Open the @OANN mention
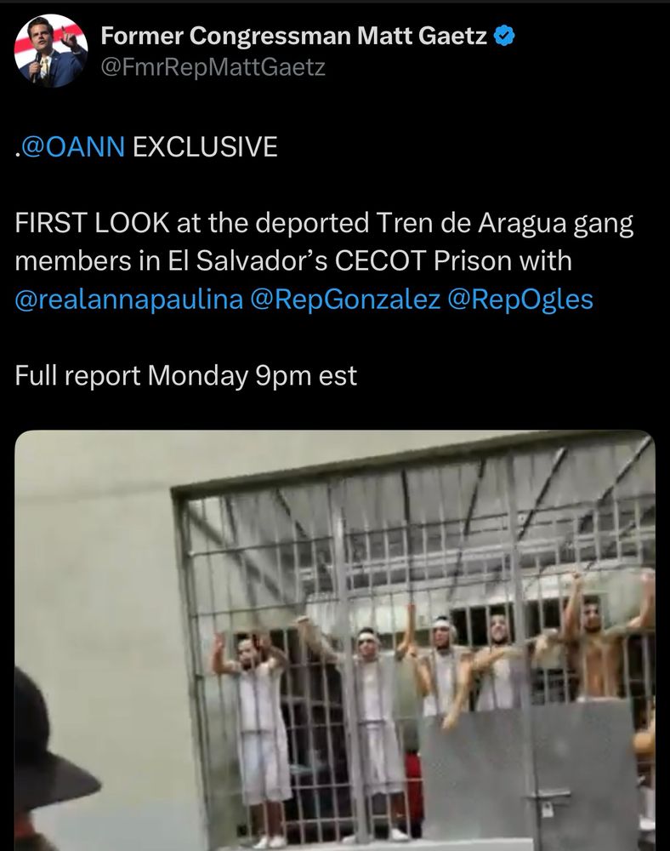The width and height of the screenshot is (670, 851). click(72, 147)
